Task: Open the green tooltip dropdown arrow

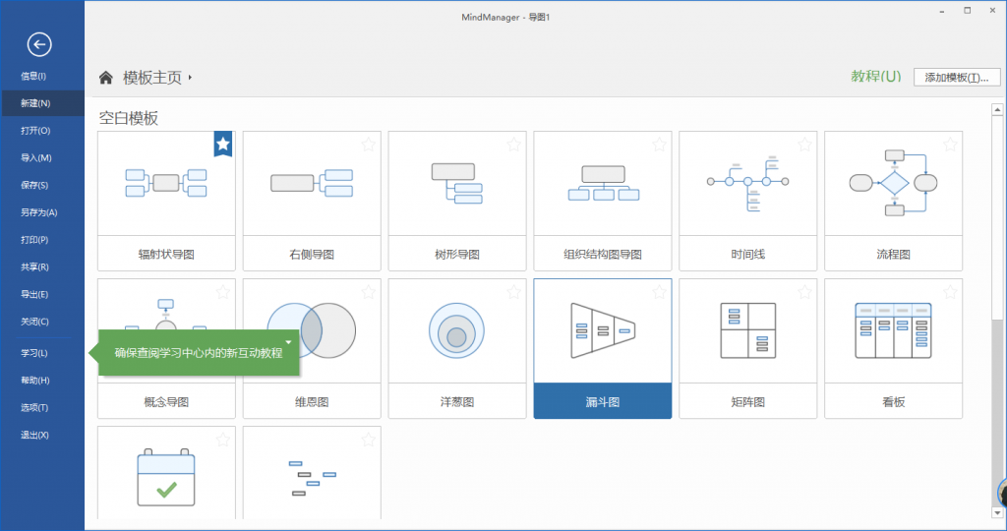Action: click(288, 341)
